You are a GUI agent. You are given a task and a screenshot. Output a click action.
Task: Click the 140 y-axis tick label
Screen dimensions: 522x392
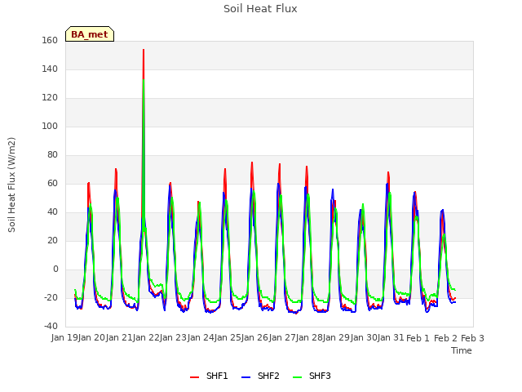(x=50, y=69)
